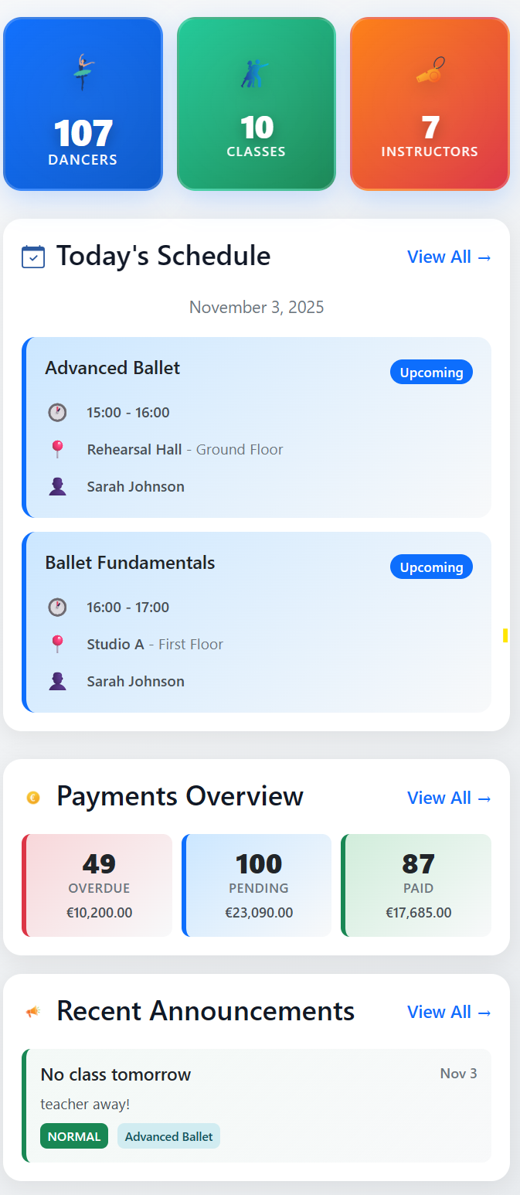Open the 49 Overdue payments card
This screenshot has width=520, height=1195.
tap(98, 885)
